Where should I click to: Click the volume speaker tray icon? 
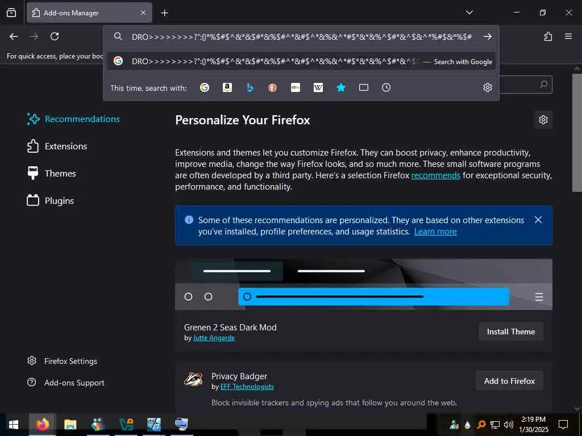coord(508,425)
